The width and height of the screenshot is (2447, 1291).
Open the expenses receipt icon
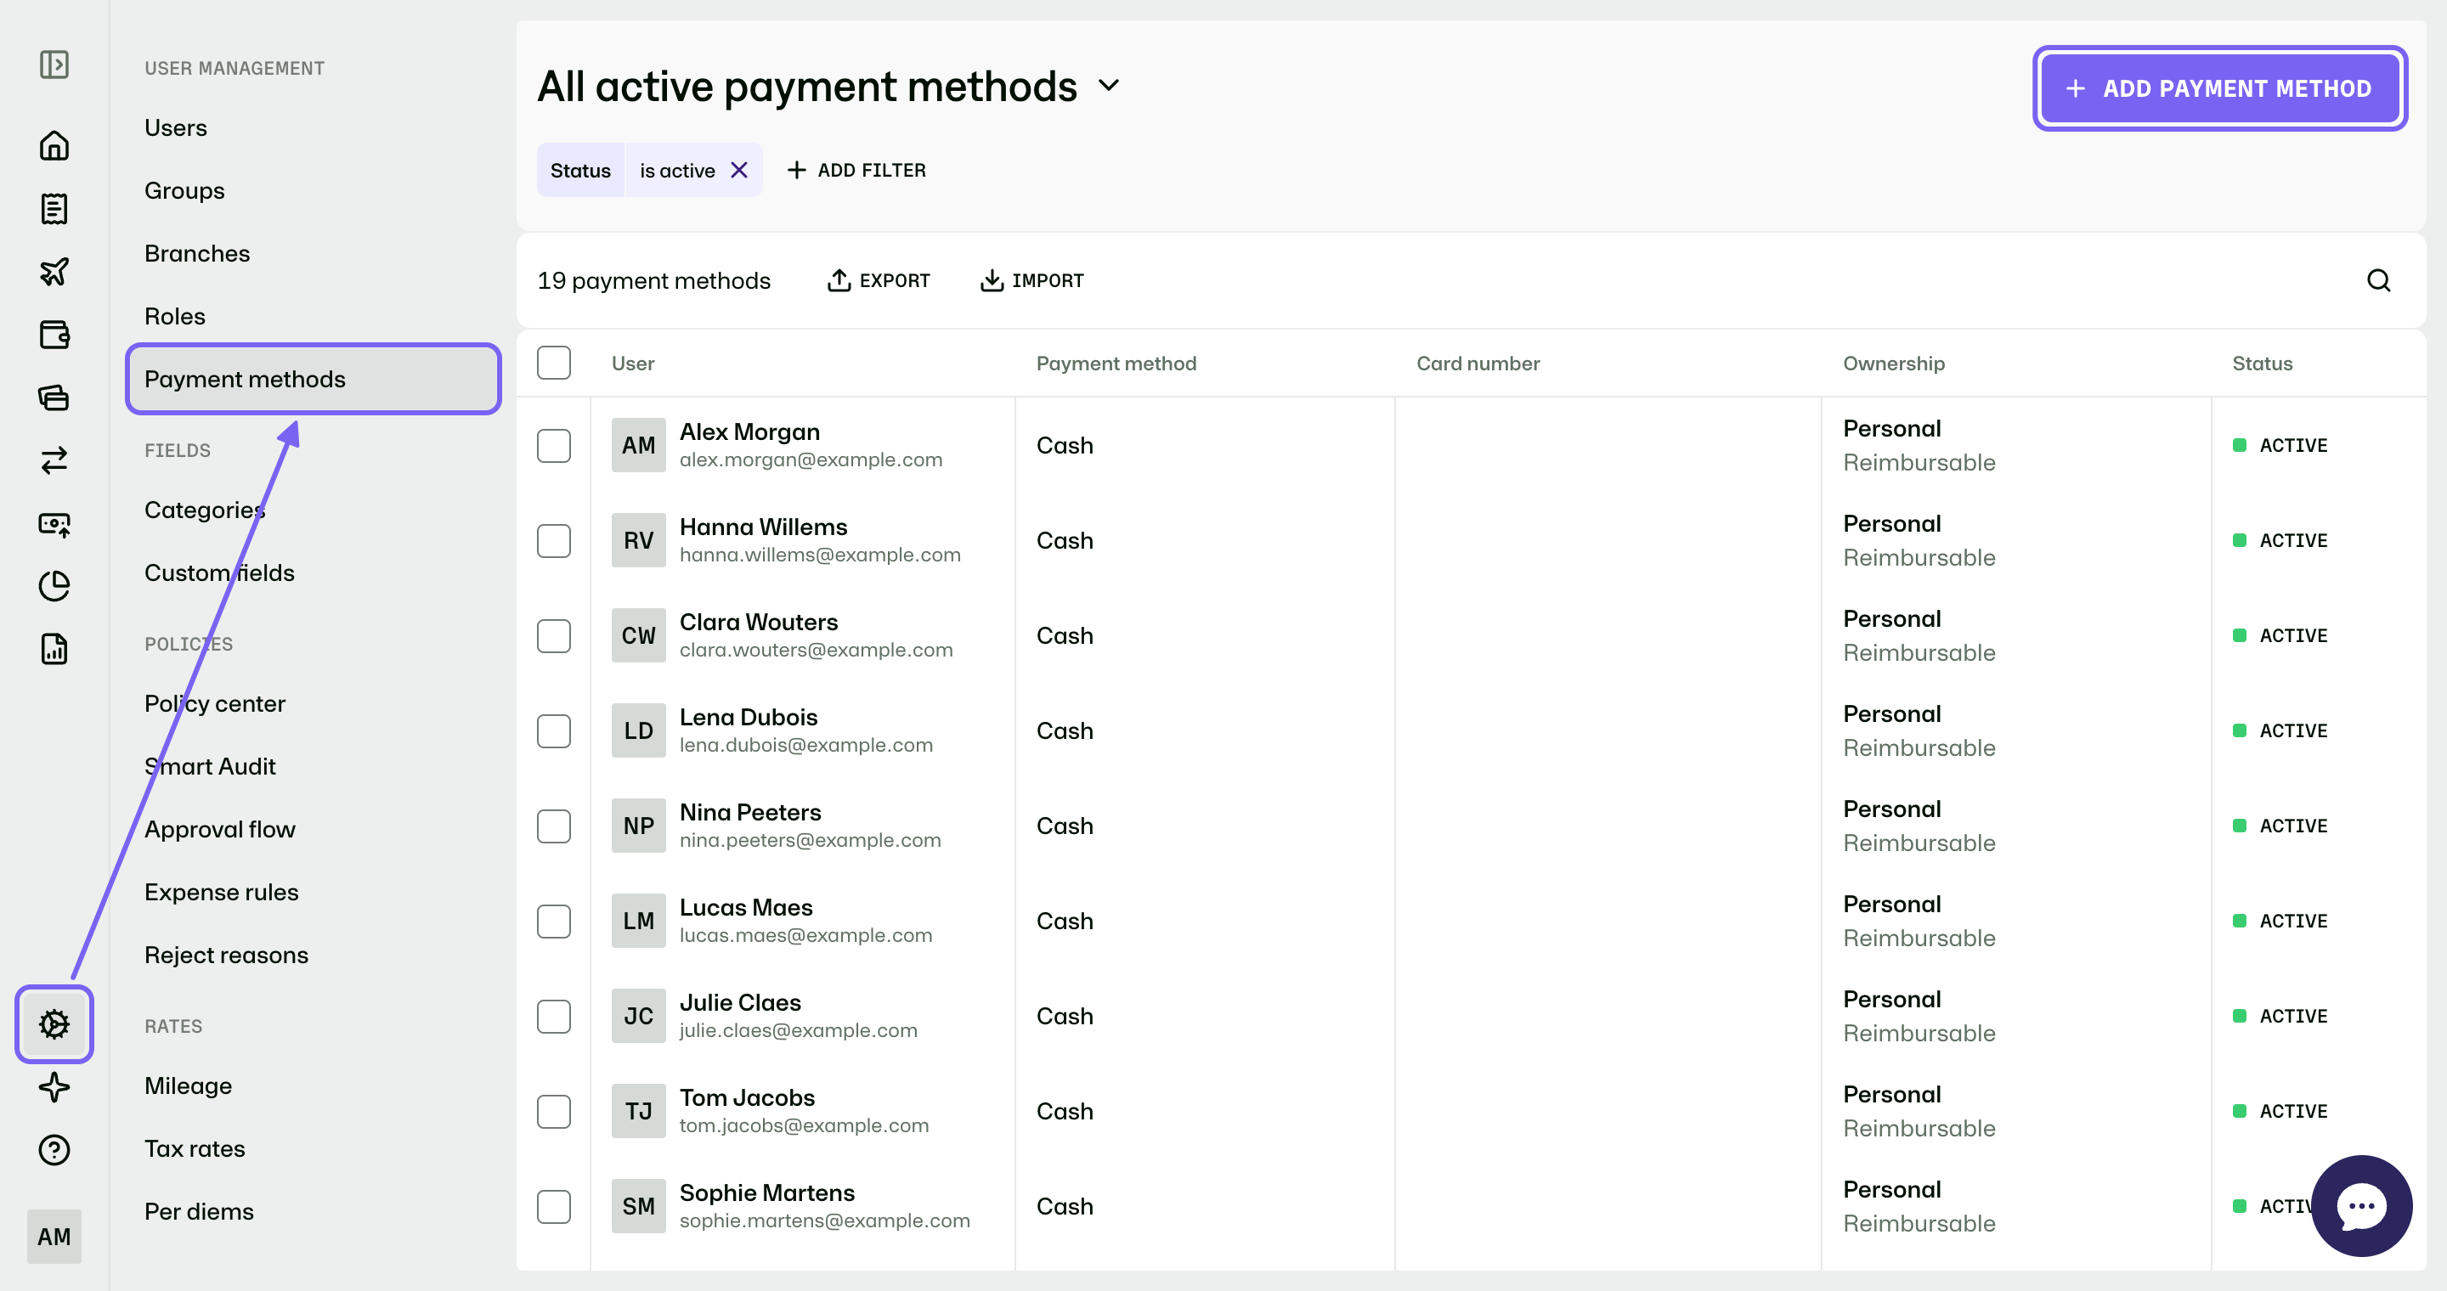coord(54,209)
